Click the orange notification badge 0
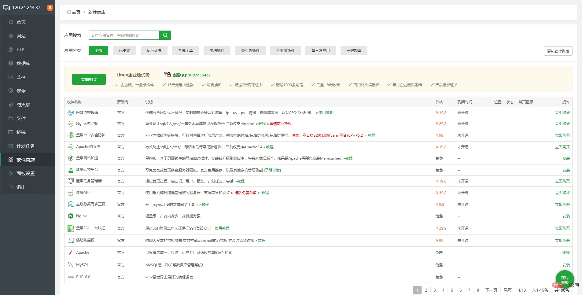This screenshot has height=295, width=582. coord(50,8)
